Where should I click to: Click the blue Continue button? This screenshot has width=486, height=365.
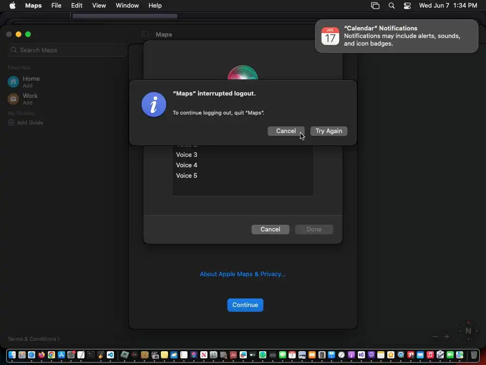245,305
